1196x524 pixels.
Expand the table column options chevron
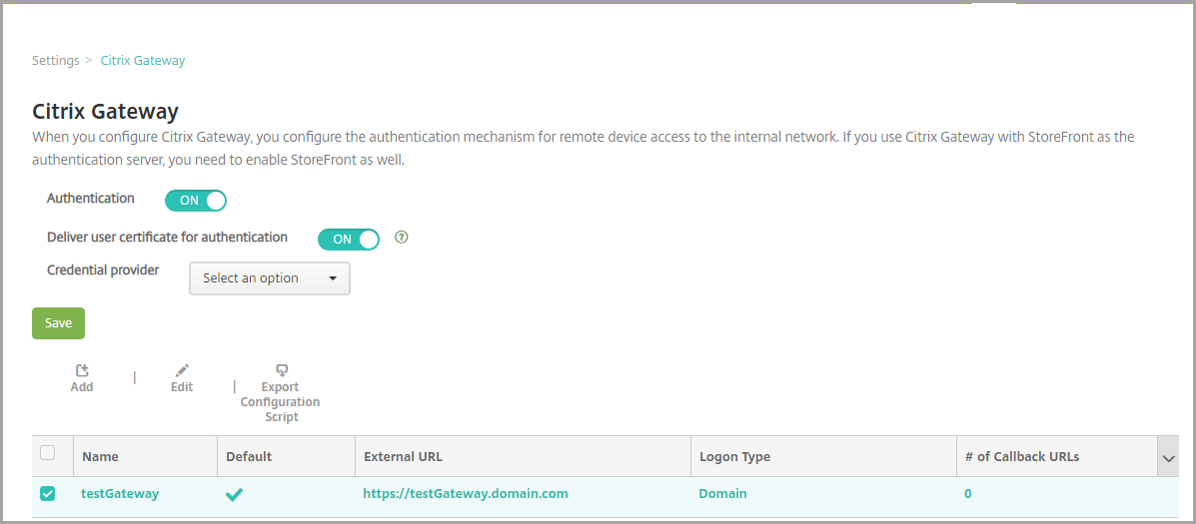pyautogui.click(x=1168, y=458)
